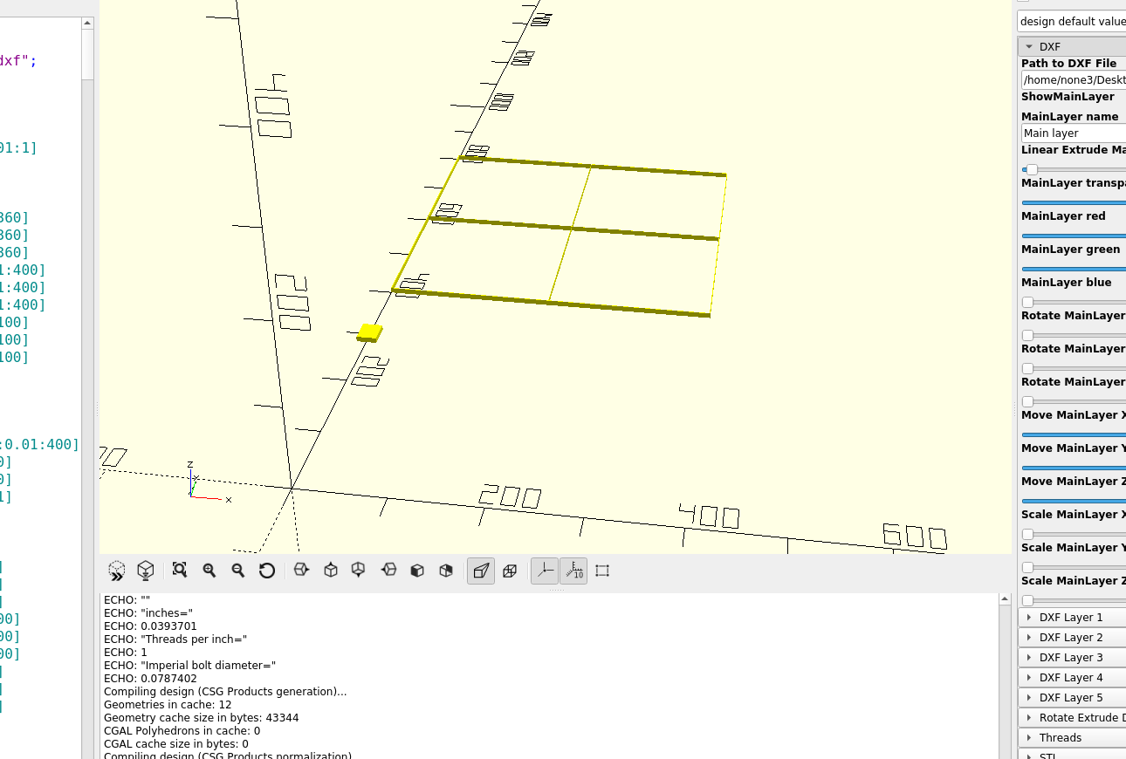Toggle the axes display
The width and height of the screenshot is (1126, 759).
(545, 570)
